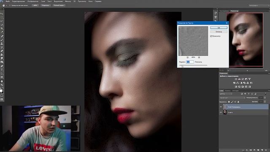Toggle the Просмотр preview checkbox

point(211,36)
